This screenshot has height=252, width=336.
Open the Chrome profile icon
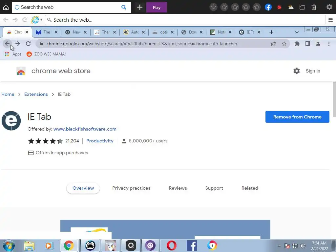(318, 44)
